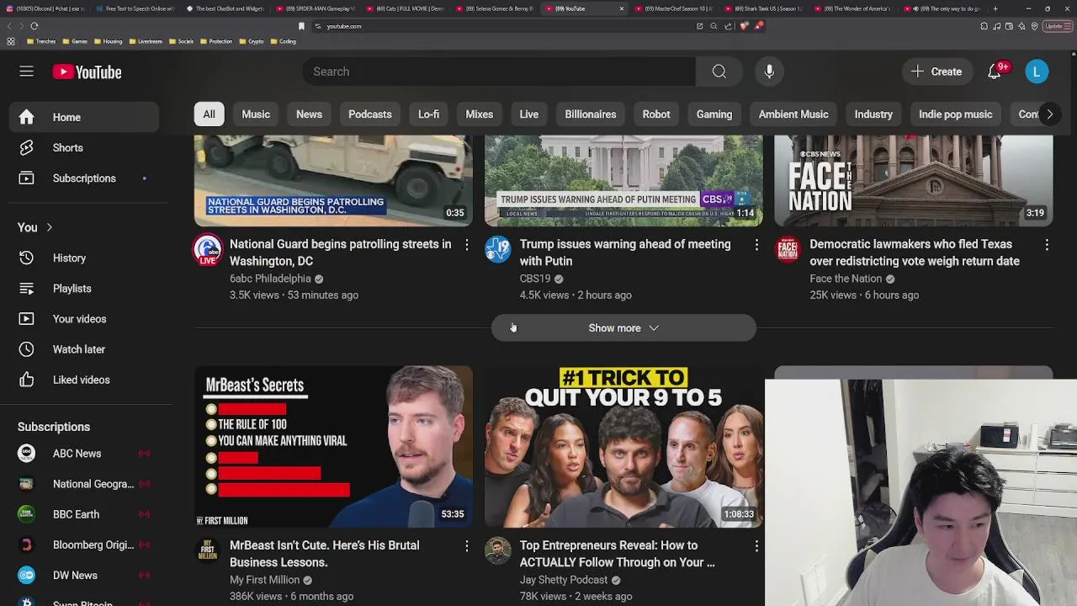Open the Trump issues warning video thumbnail
Image resolution: width=1077 pixels, height=606 pixels.
(623, 180)
